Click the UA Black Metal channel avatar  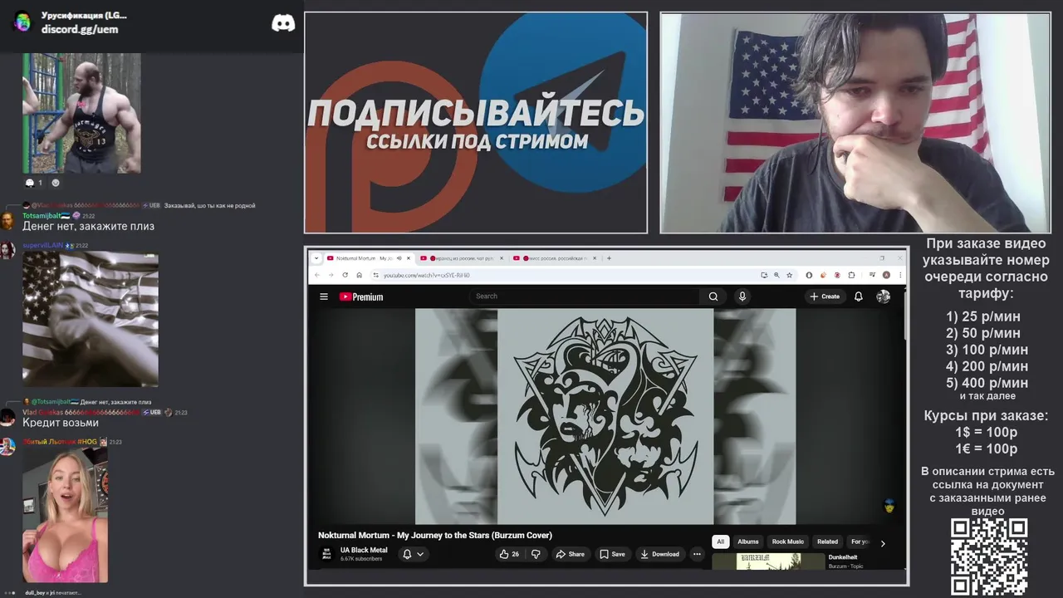326,554
